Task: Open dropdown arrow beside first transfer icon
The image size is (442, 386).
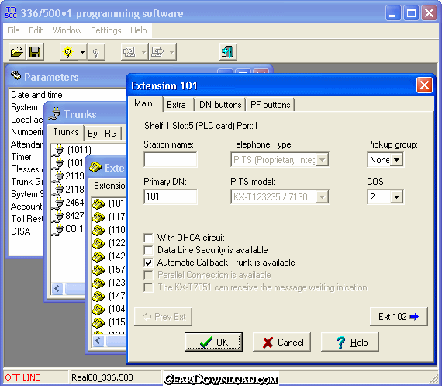Action: click(143, 52)
